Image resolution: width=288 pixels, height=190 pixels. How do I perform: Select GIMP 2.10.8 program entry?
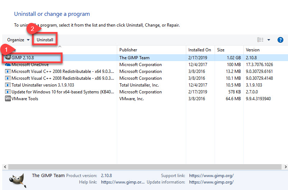click(23, 58)
